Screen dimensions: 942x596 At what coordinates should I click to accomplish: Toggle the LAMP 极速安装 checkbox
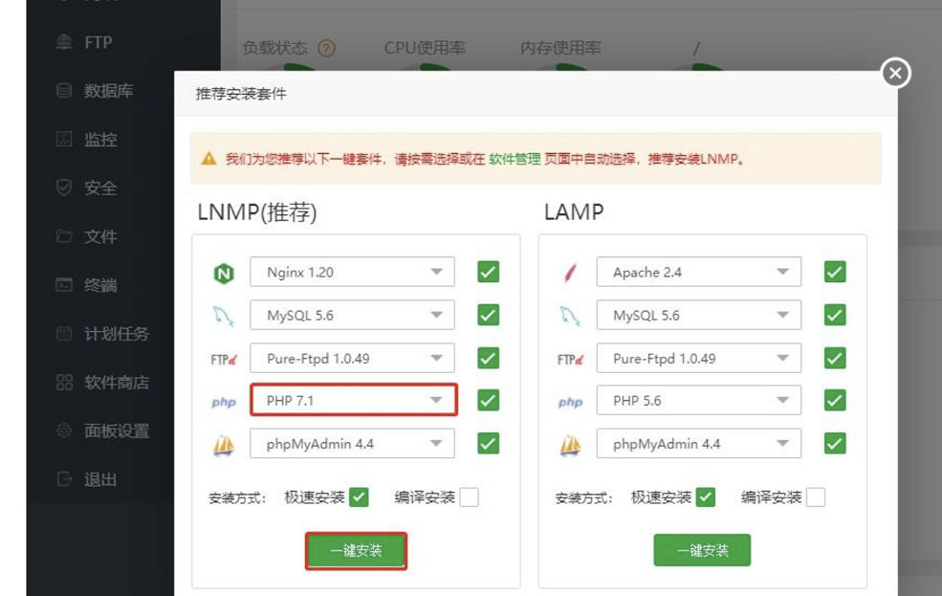tap(706, 497)
